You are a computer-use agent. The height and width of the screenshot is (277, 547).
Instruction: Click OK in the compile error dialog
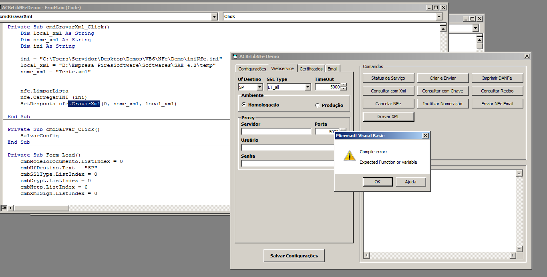tap(378, 182)
